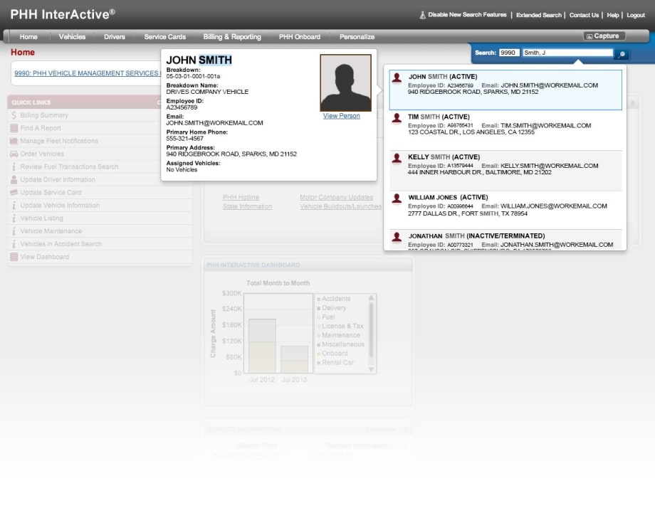Click the Capture button
Image resolution: width=655 pixels, height=530 pixels.
604,36
